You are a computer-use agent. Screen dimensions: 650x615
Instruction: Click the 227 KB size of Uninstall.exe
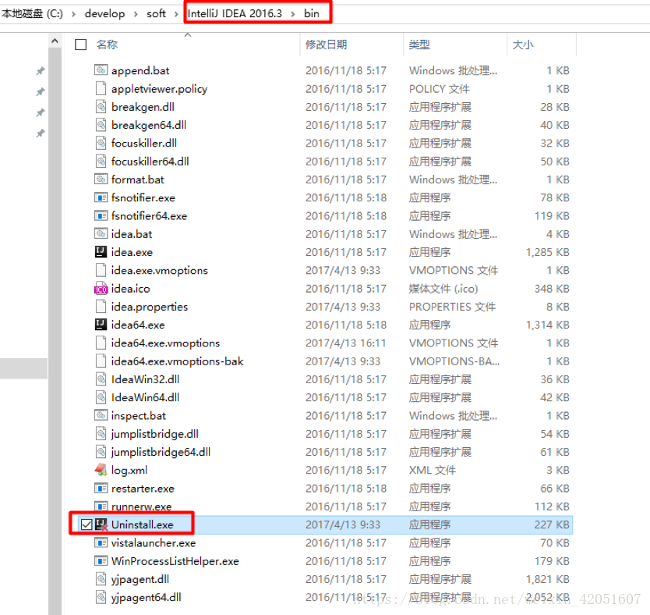point(552,524)
